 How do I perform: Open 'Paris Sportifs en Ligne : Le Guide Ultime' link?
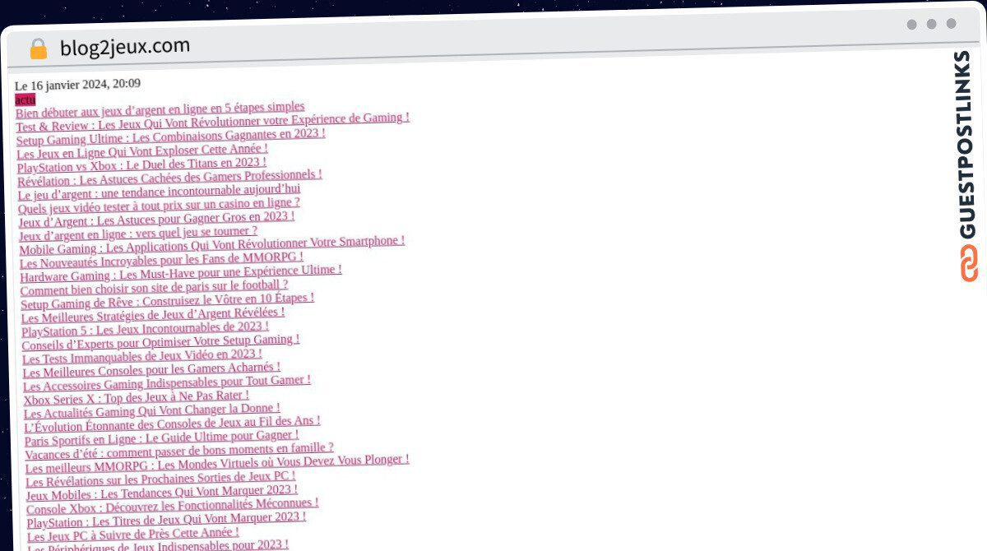[162, 439]
